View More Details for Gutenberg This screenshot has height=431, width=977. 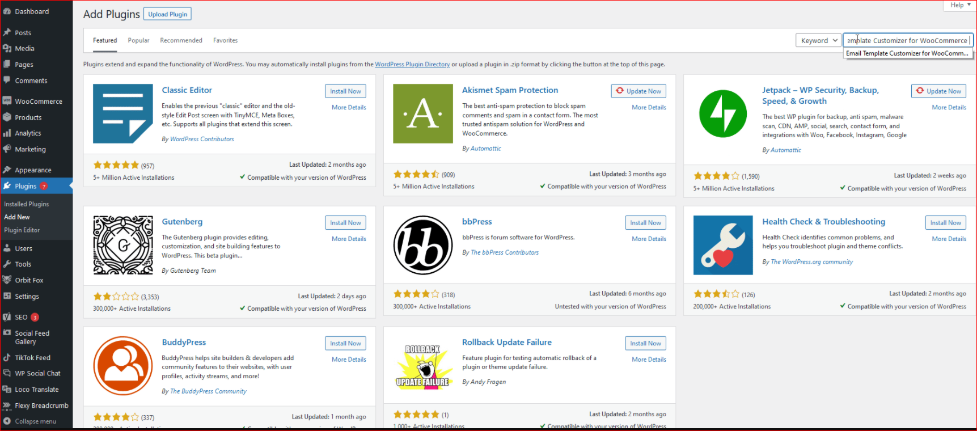(x=349, y=239)
